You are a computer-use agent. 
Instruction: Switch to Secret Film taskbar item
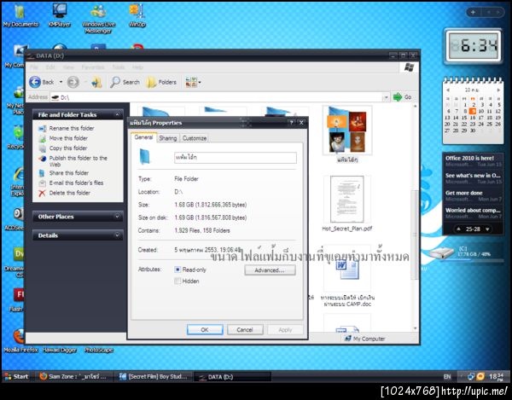(154, 376)
